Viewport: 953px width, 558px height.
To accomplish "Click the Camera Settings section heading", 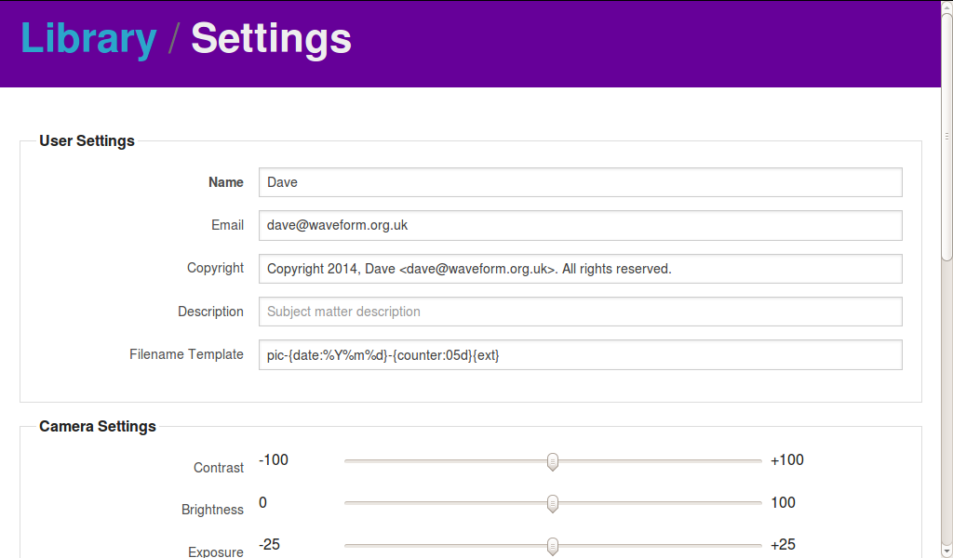I will 98,427.
